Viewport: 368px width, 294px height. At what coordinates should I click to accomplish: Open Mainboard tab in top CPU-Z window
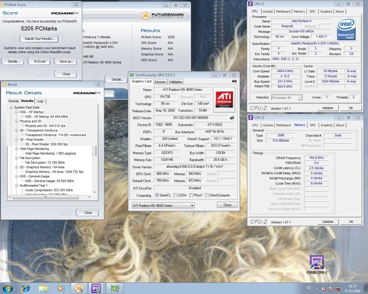point(283,11)
